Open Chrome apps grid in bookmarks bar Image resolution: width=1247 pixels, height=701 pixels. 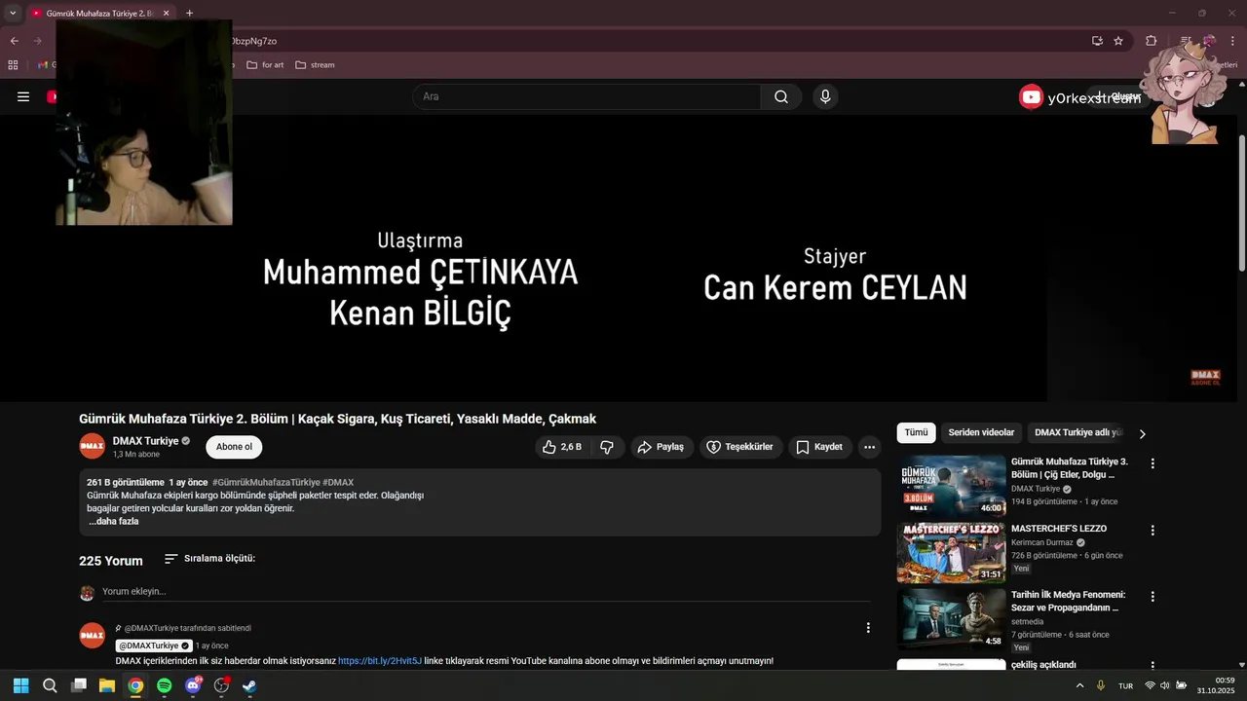[x=13, y=65]
